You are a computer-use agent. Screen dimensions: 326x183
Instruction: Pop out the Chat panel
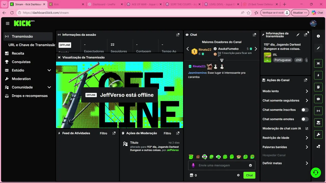pyautogui.click(x=254, y=35)
